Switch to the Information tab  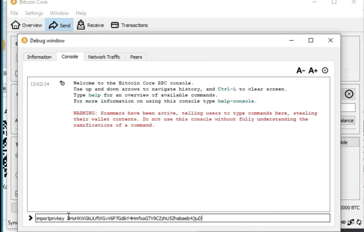pyautogui.click(x=39, y=57)
